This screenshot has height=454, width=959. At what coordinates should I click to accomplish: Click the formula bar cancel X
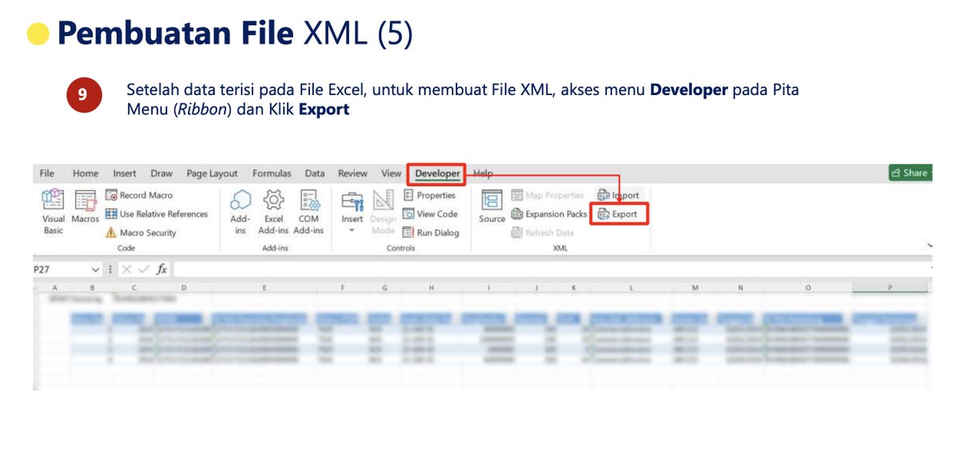coord(126,269)
